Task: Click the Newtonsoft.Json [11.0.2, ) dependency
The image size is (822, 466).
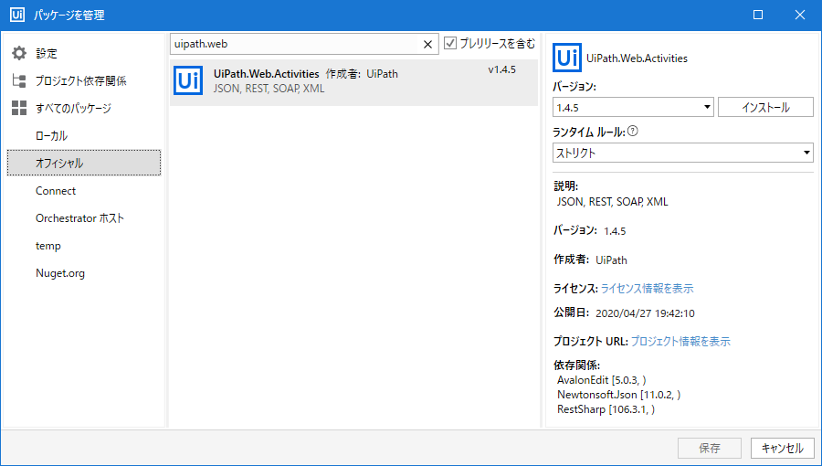Action: (618, 395)
